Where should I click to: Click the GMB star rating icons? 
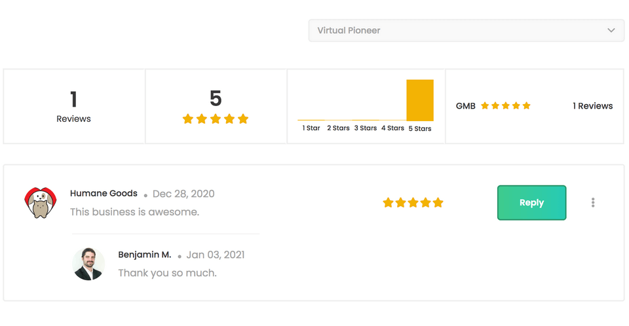click(x=505, y=106)
